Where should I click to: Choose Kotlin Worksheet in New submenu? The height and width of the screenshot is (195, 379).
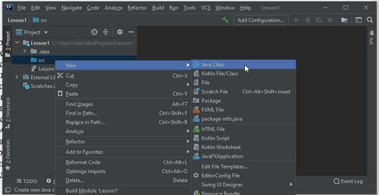point(244,147)
